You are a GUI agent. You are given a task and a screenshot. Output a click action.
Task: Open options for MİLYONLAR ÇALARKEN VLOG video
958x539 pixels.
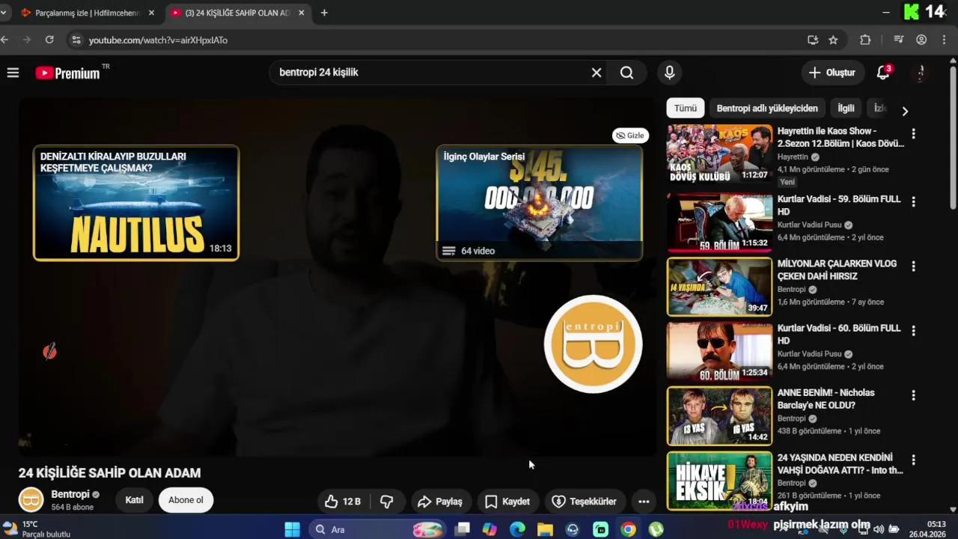pos(913,267)
